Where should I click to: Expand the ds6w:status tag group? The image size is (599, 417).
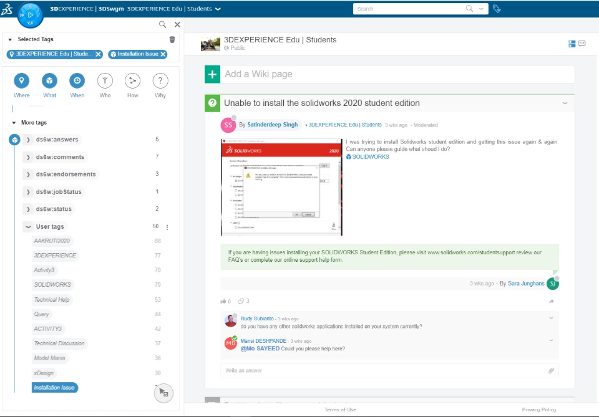pos(28,209)
